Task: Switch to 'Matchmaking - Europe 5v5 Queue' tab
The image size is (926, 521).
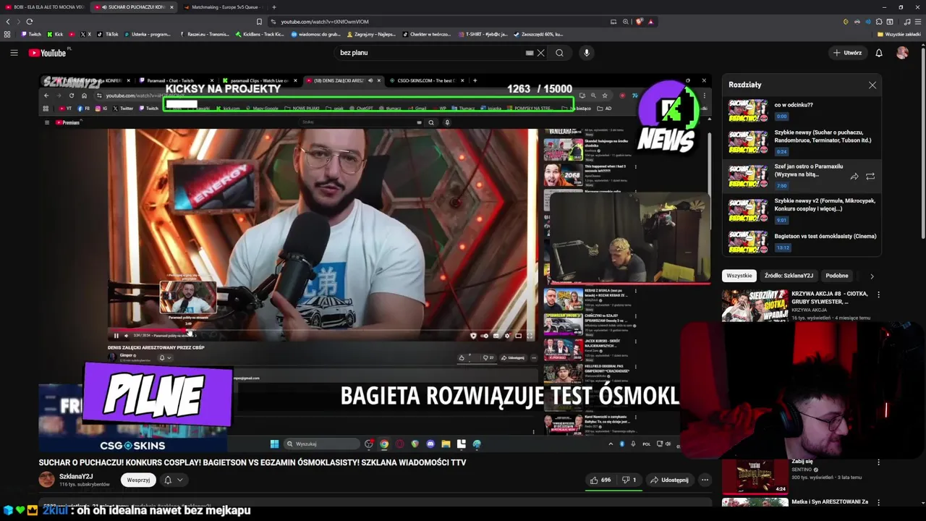Action: tap(221, 7)
